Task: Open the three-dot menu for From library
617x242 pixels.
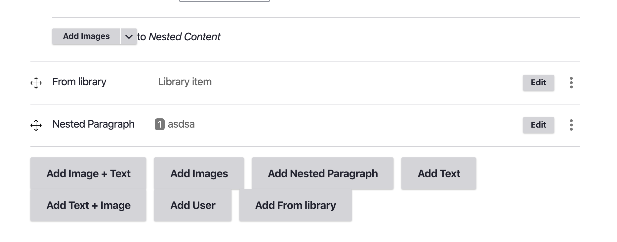Action: point(571,83)
